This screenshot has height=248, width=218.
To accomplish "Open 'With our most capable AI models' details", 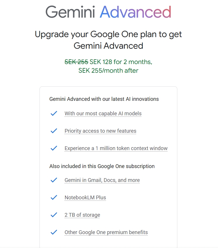I will pos(103,114).
